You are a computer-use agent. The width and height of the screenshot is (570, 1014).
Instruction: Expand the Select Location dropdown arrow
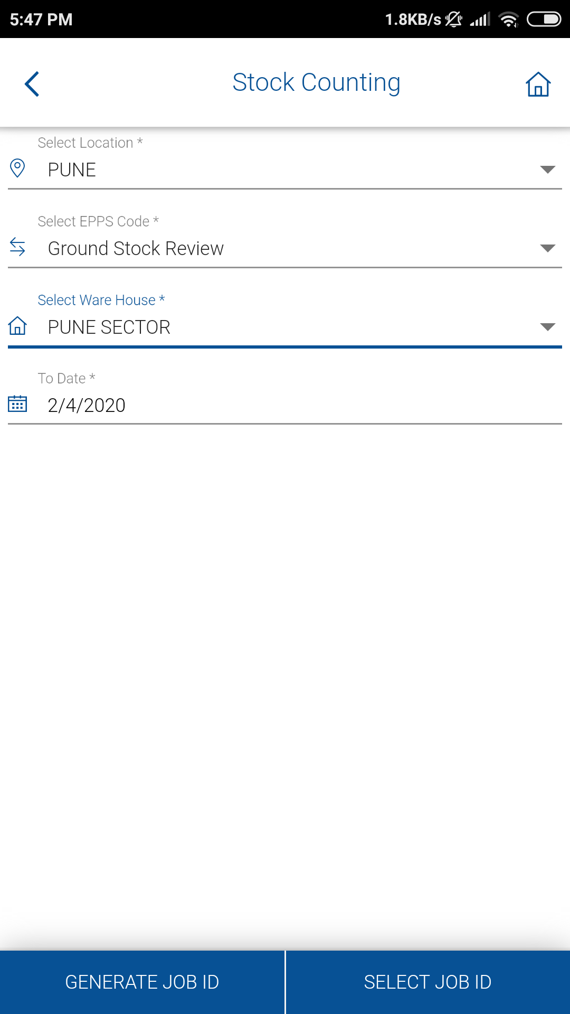(x=547, y=170)
